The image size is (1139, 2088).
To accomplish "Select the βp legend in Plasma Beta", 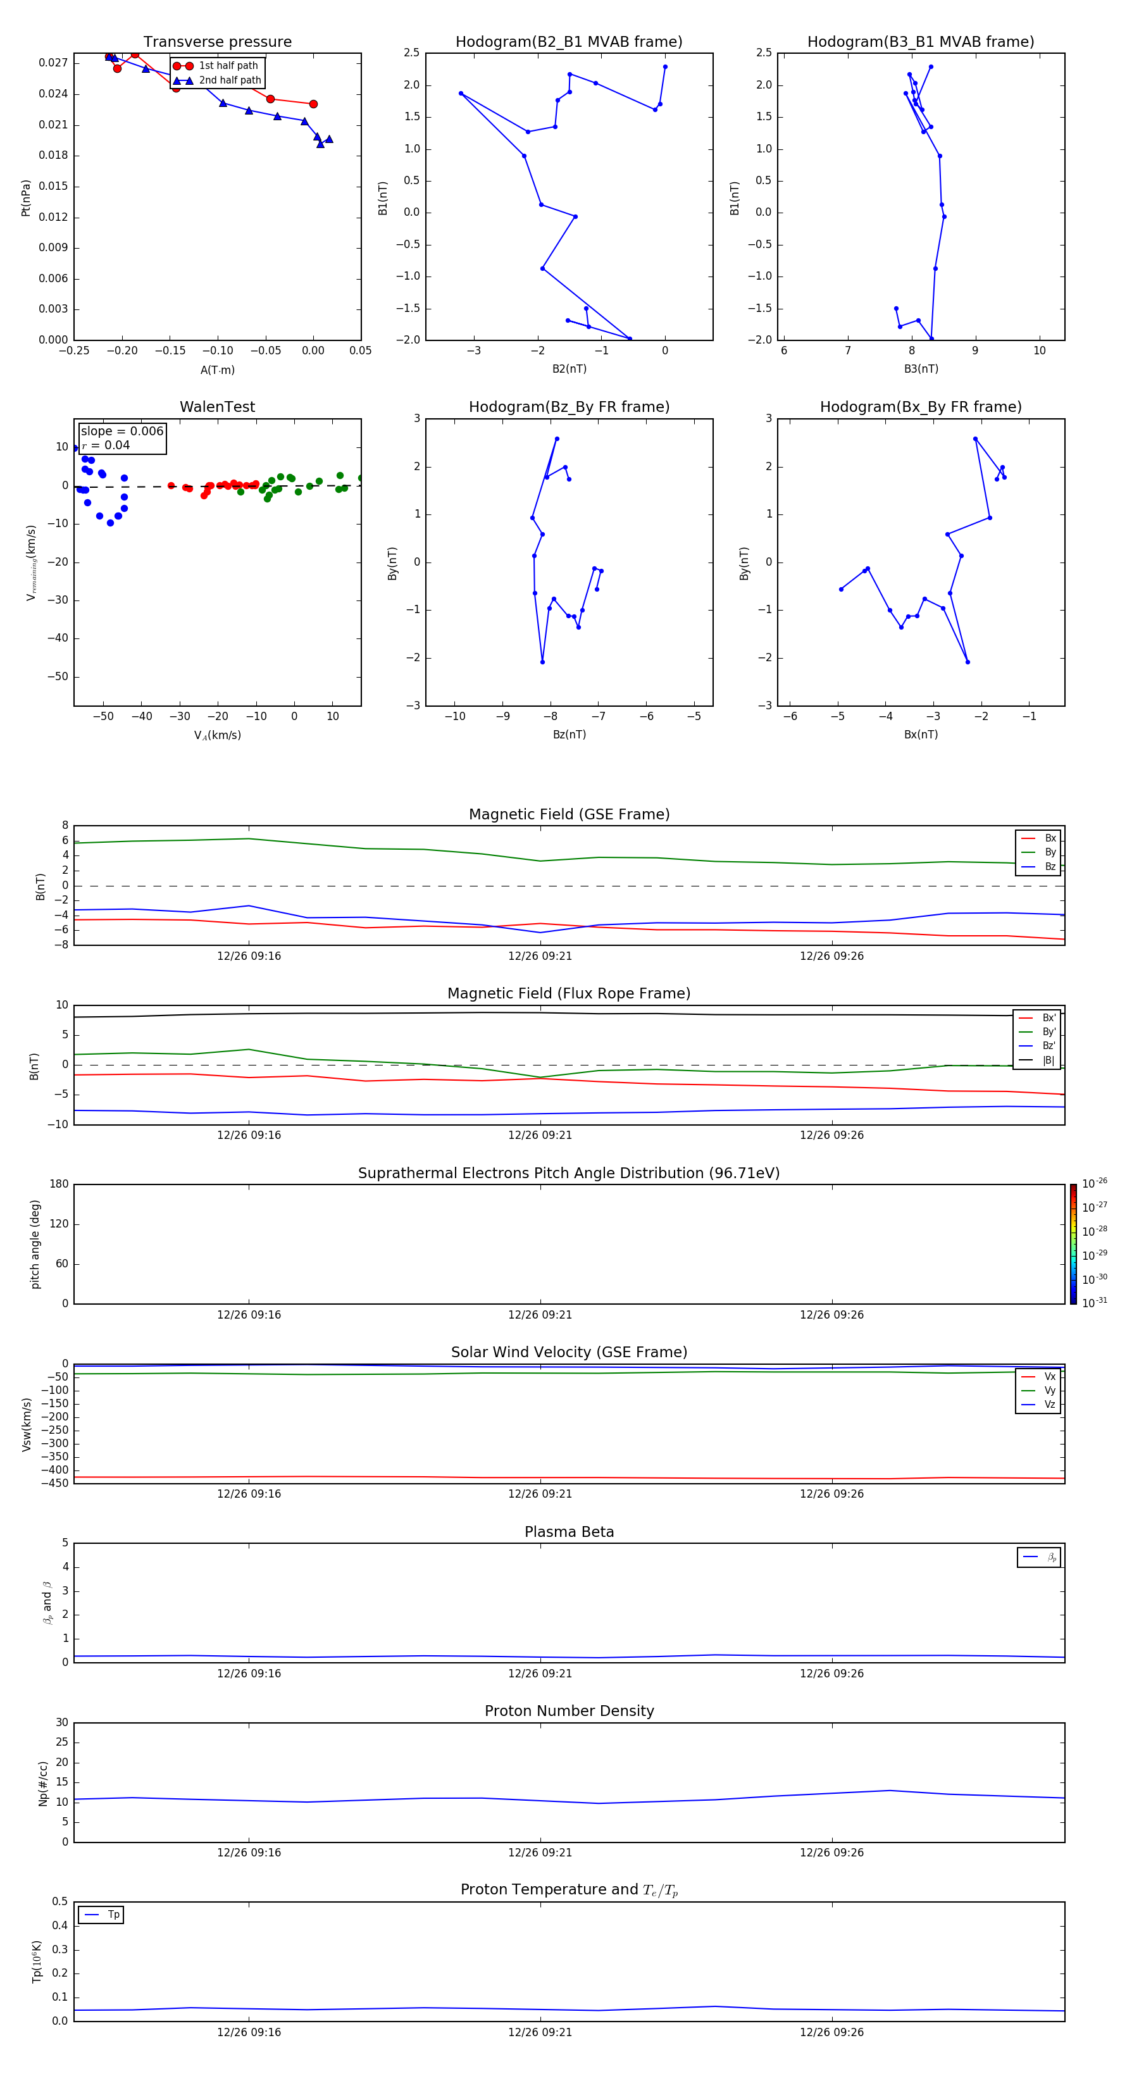I will [1039, 1557].
